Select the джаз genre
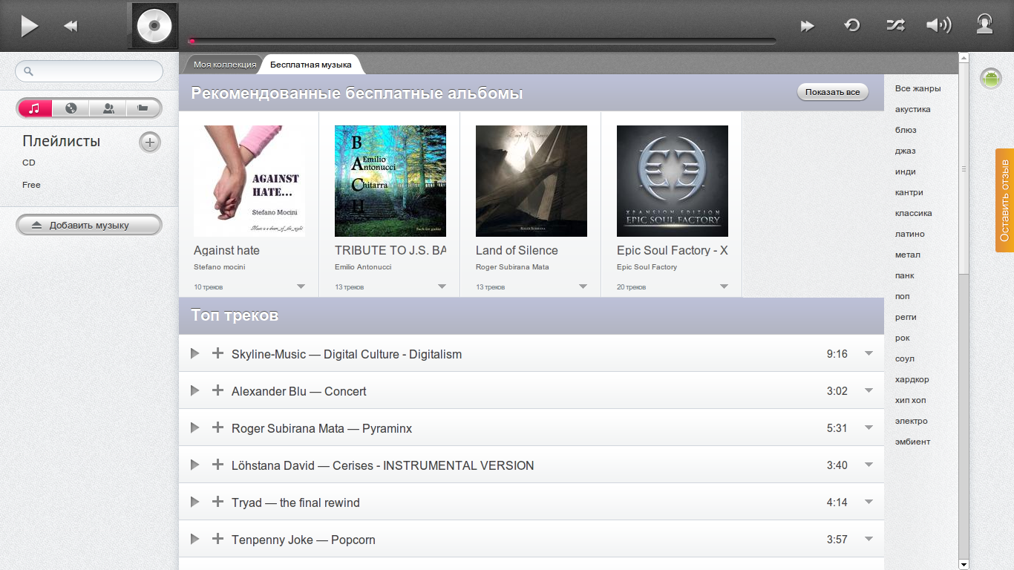The height and width of the screenshot is (570, 1014). tap(905, 151)
